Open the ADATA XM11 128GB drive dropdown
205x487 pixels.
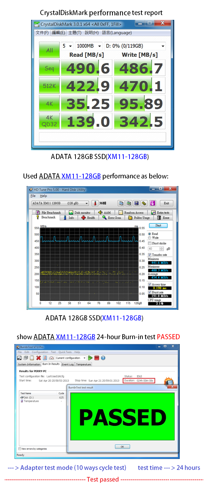point(60,203)
